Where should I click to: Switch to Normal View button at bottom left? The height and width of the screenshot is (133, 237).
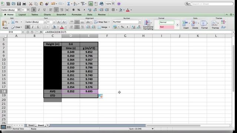click(x=3, y=127)
